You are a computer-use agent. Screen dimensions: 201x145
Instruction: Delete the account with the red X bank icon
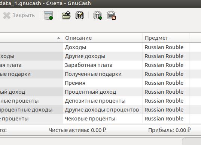tap(111, 15)
